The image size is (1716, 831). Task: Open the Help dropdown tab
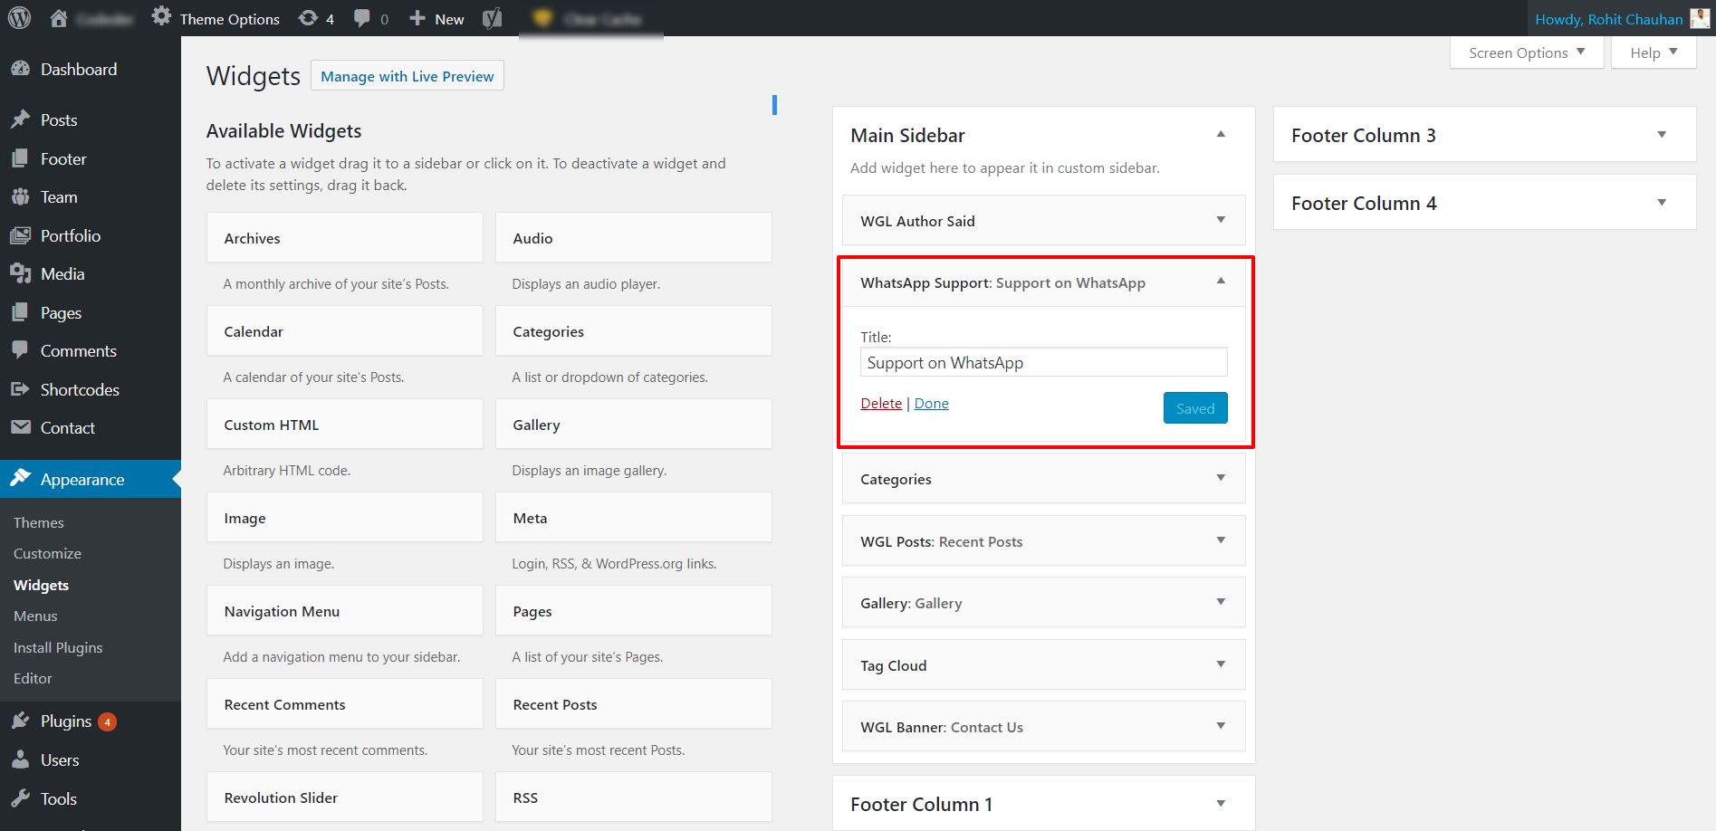tap(1654, 53)
